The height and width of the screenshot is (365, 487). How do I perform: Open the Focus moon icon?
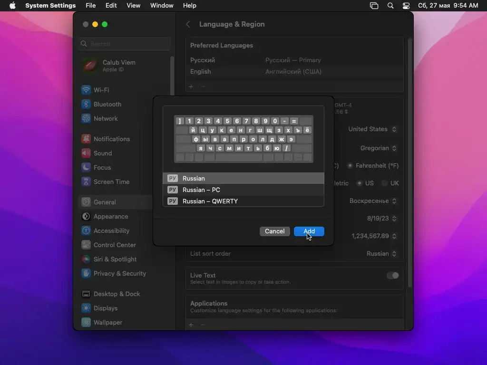pos(86,167)
